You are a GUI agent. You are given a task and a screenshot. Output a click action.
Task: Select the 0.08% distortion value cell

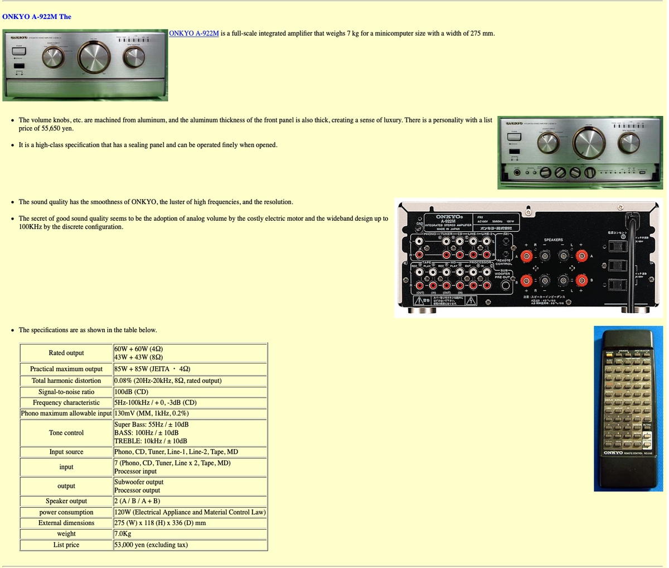pyautogui.click(x=190, y=381)
